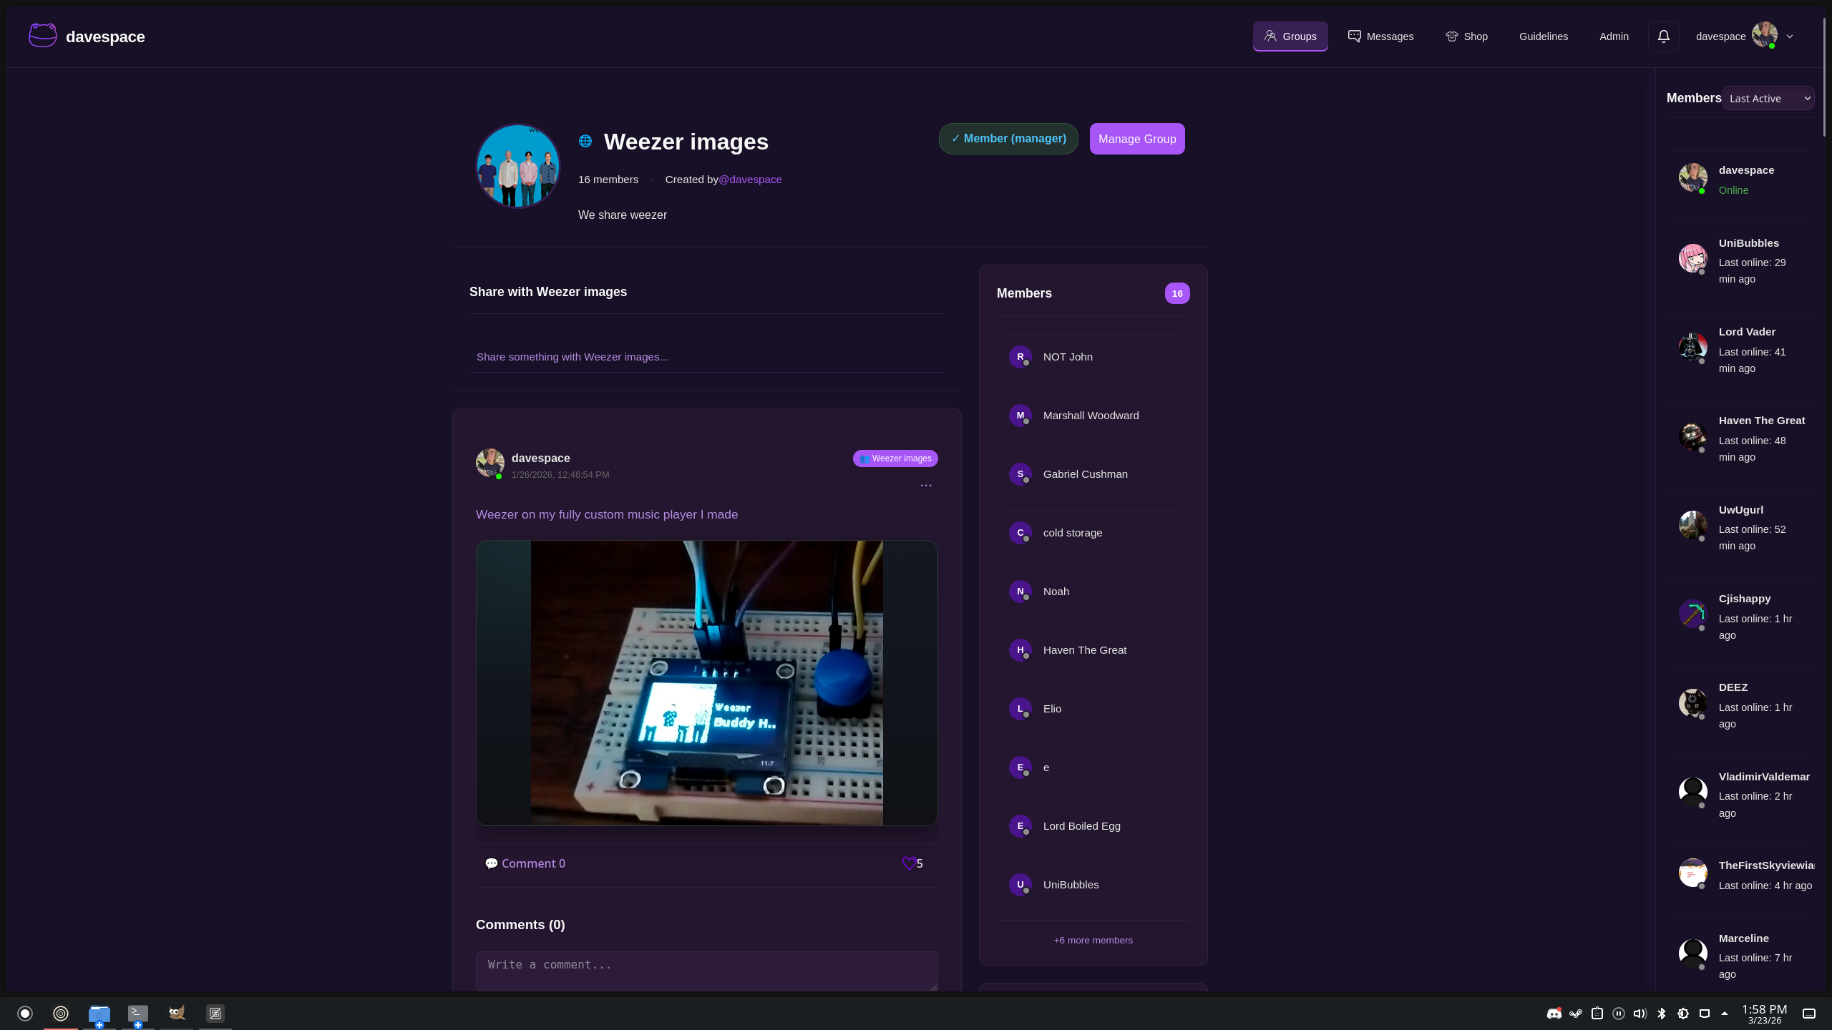Click the davespace frog logo icon
The height and width of the screenshot is (1030, 1832).
tap(42, 36)
